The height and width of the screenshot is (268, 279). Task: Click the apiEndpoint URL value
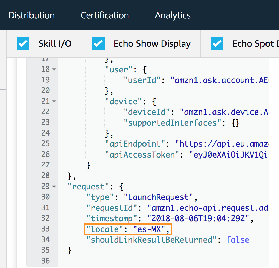[x=224, y=144]
